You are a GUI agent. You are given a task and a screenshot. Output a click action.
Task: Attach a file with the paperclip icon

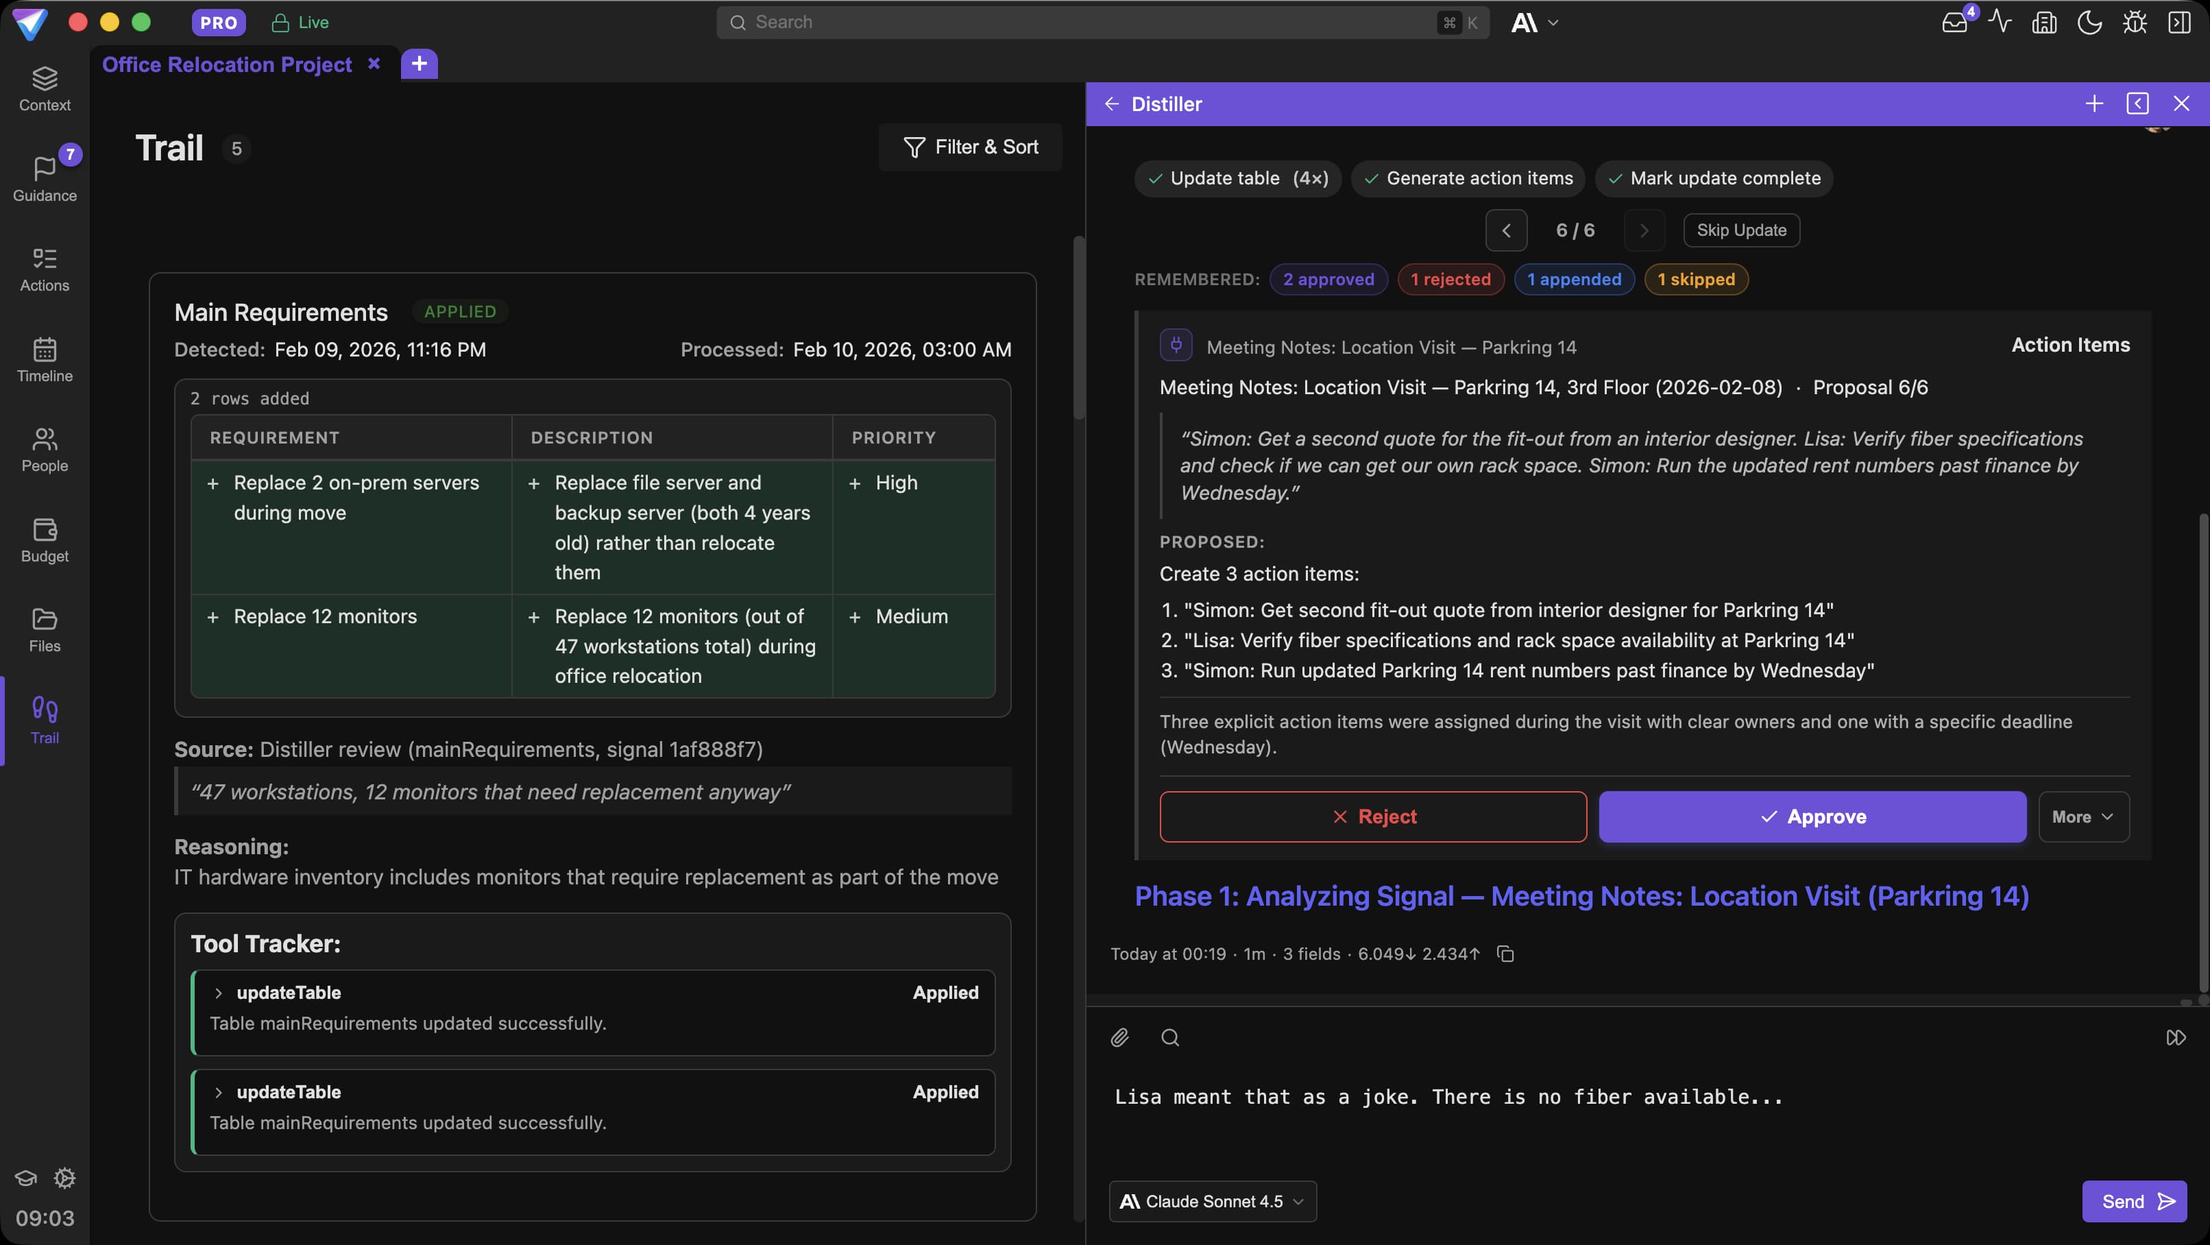pyautogui.click(x=1119, y=1037)
